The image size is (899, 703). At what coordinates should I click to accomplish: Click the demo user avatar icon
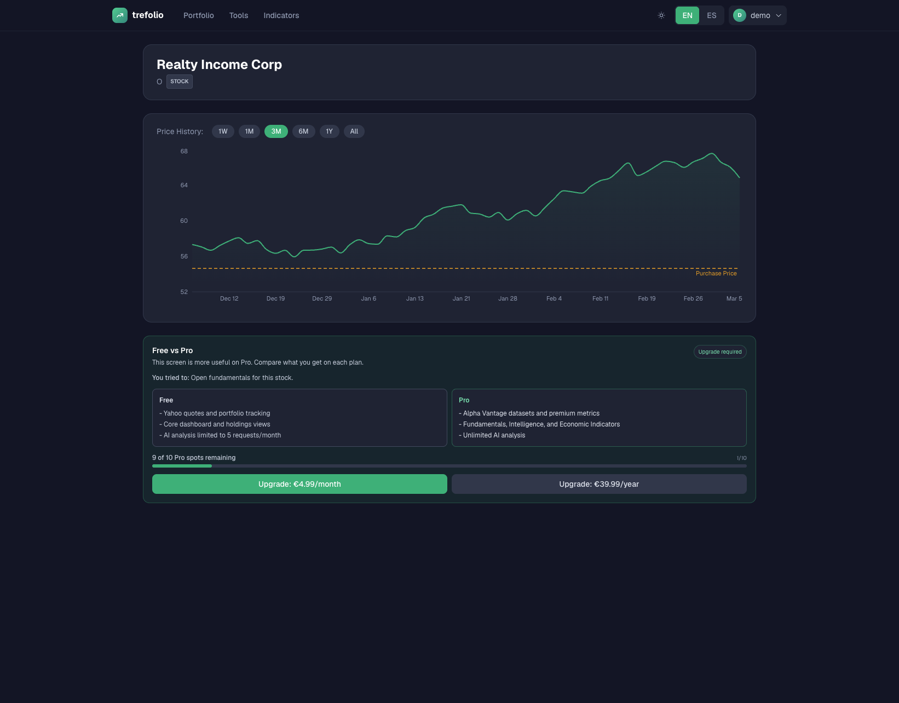click(740, 15)
